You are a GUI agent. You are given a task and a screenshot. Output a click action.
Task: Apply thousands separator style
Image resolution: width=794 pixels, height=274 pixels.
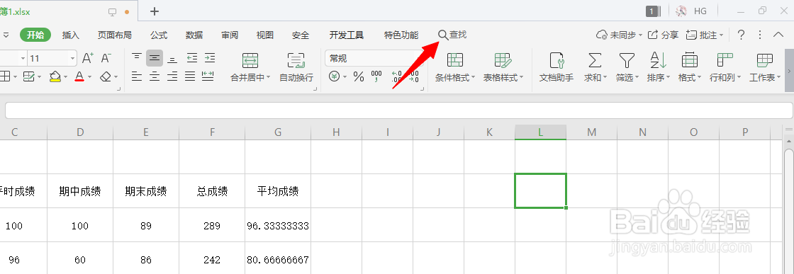click(x=376, y=77)
